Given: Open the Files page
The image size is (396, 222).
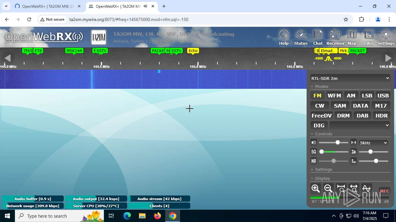Looking at the screenshot, I should pyautogui.click(x=369, y=37).
